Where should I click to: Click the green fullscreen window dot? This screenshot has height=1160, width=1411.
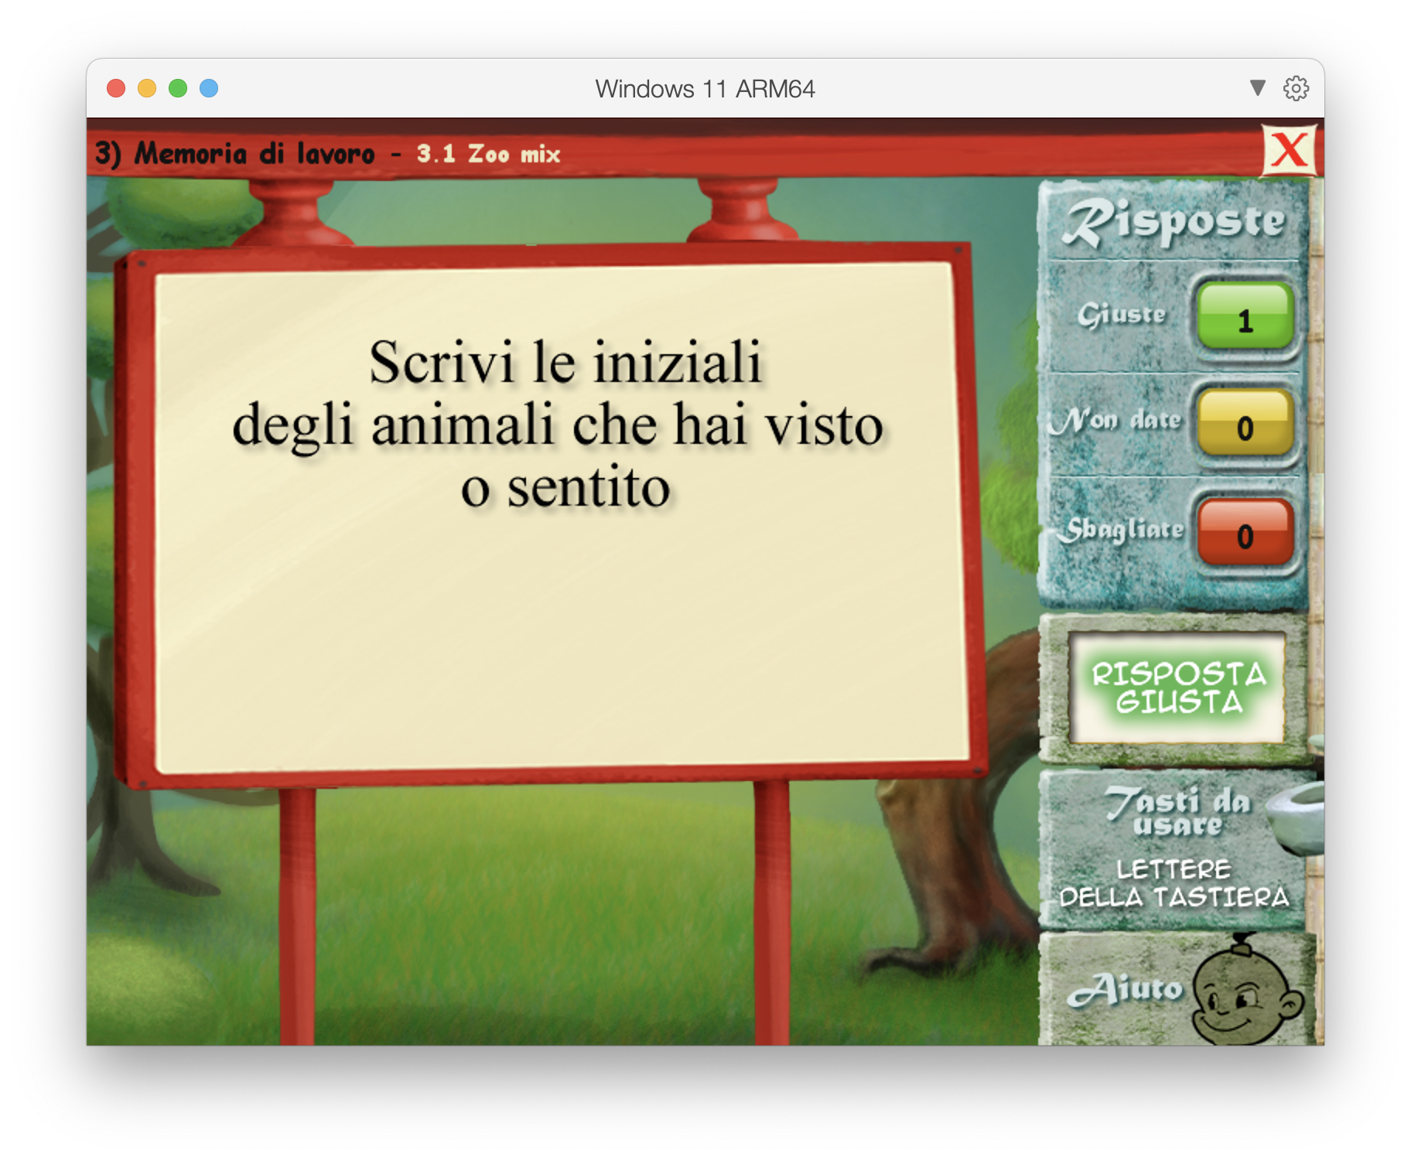[x=178, y=88]
